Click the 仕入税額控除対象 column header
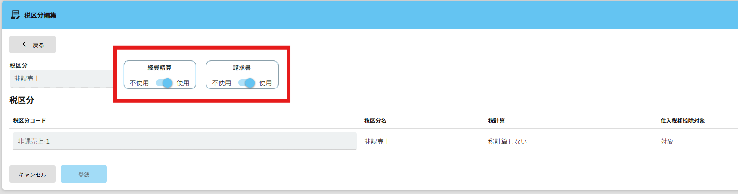Image resolution: width=738 pixels, height=194 pixels. click(682, 121)
